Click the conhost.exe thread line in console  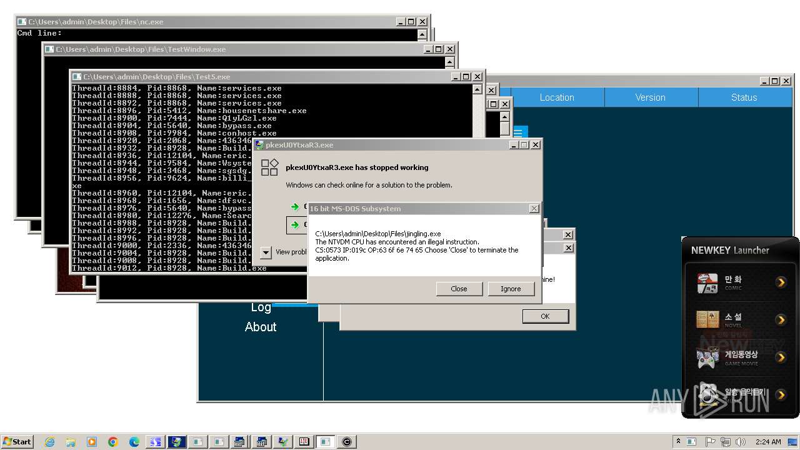point(174,133)
